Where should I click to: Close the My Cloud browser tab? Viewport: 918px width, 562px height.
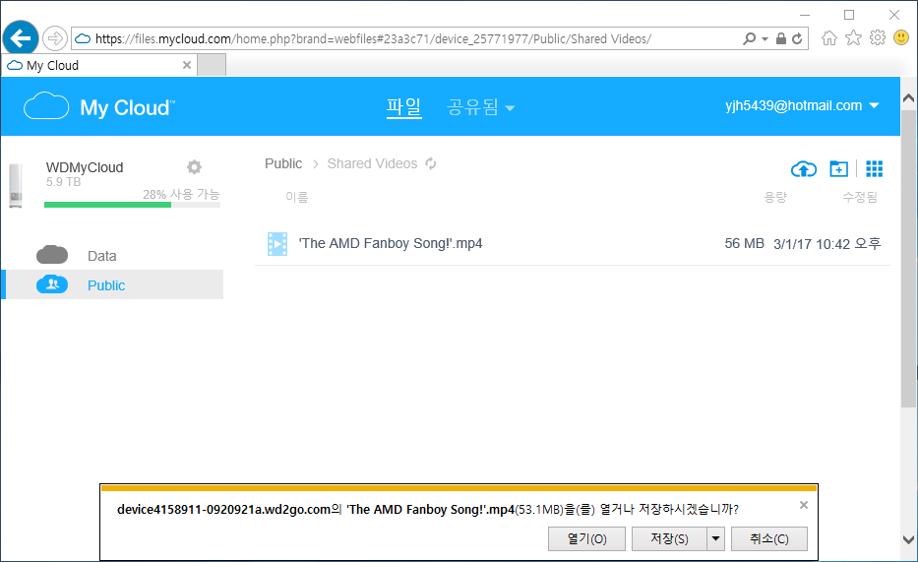point(187,65)
